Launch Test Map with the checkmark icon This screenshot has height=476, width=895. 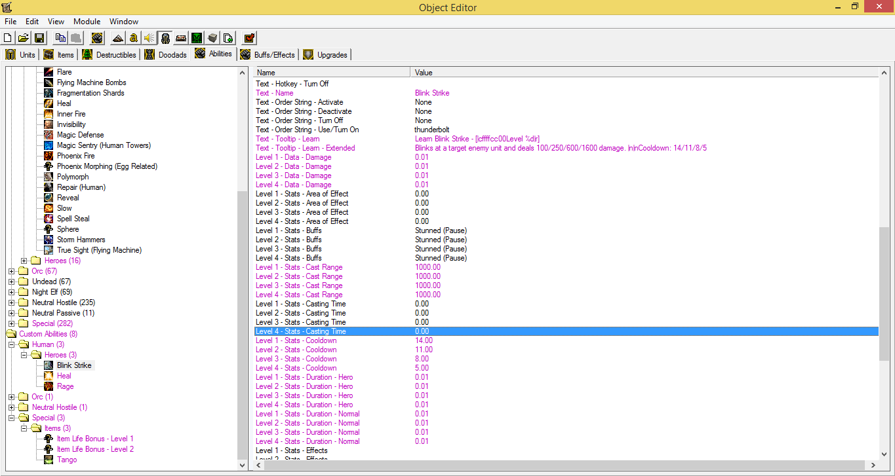pos(249,38)
